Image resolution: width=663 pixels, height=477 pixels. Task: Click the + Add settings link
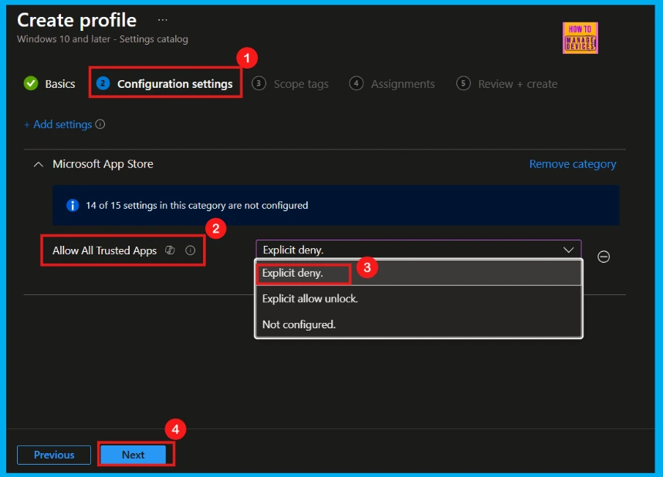[58, 125]
